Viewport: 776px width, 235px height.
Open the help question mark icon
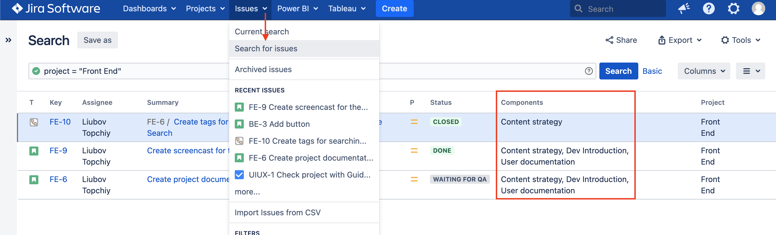(x=709, y=8)
